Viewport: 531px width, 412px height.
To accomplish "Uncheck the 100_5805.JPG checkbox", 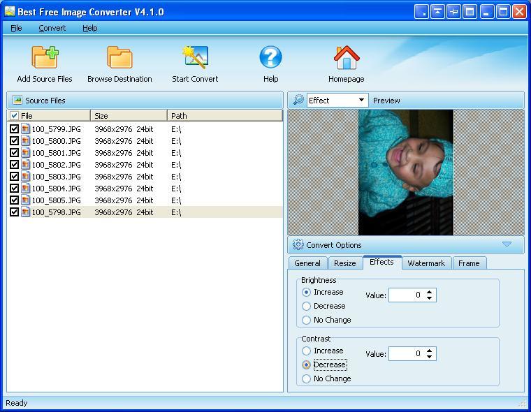I will (x=14, y=200).
